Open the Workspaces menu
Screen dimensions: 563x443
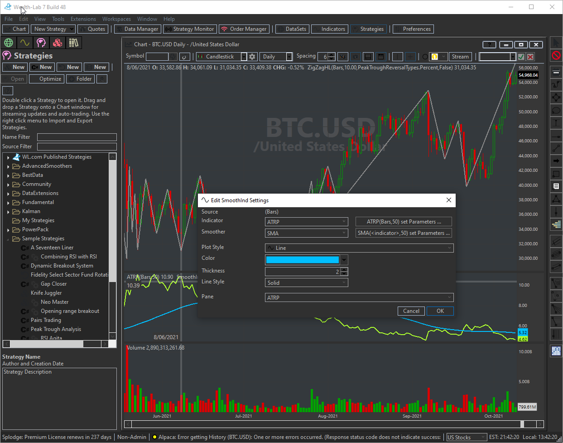(x=116, y=19)
